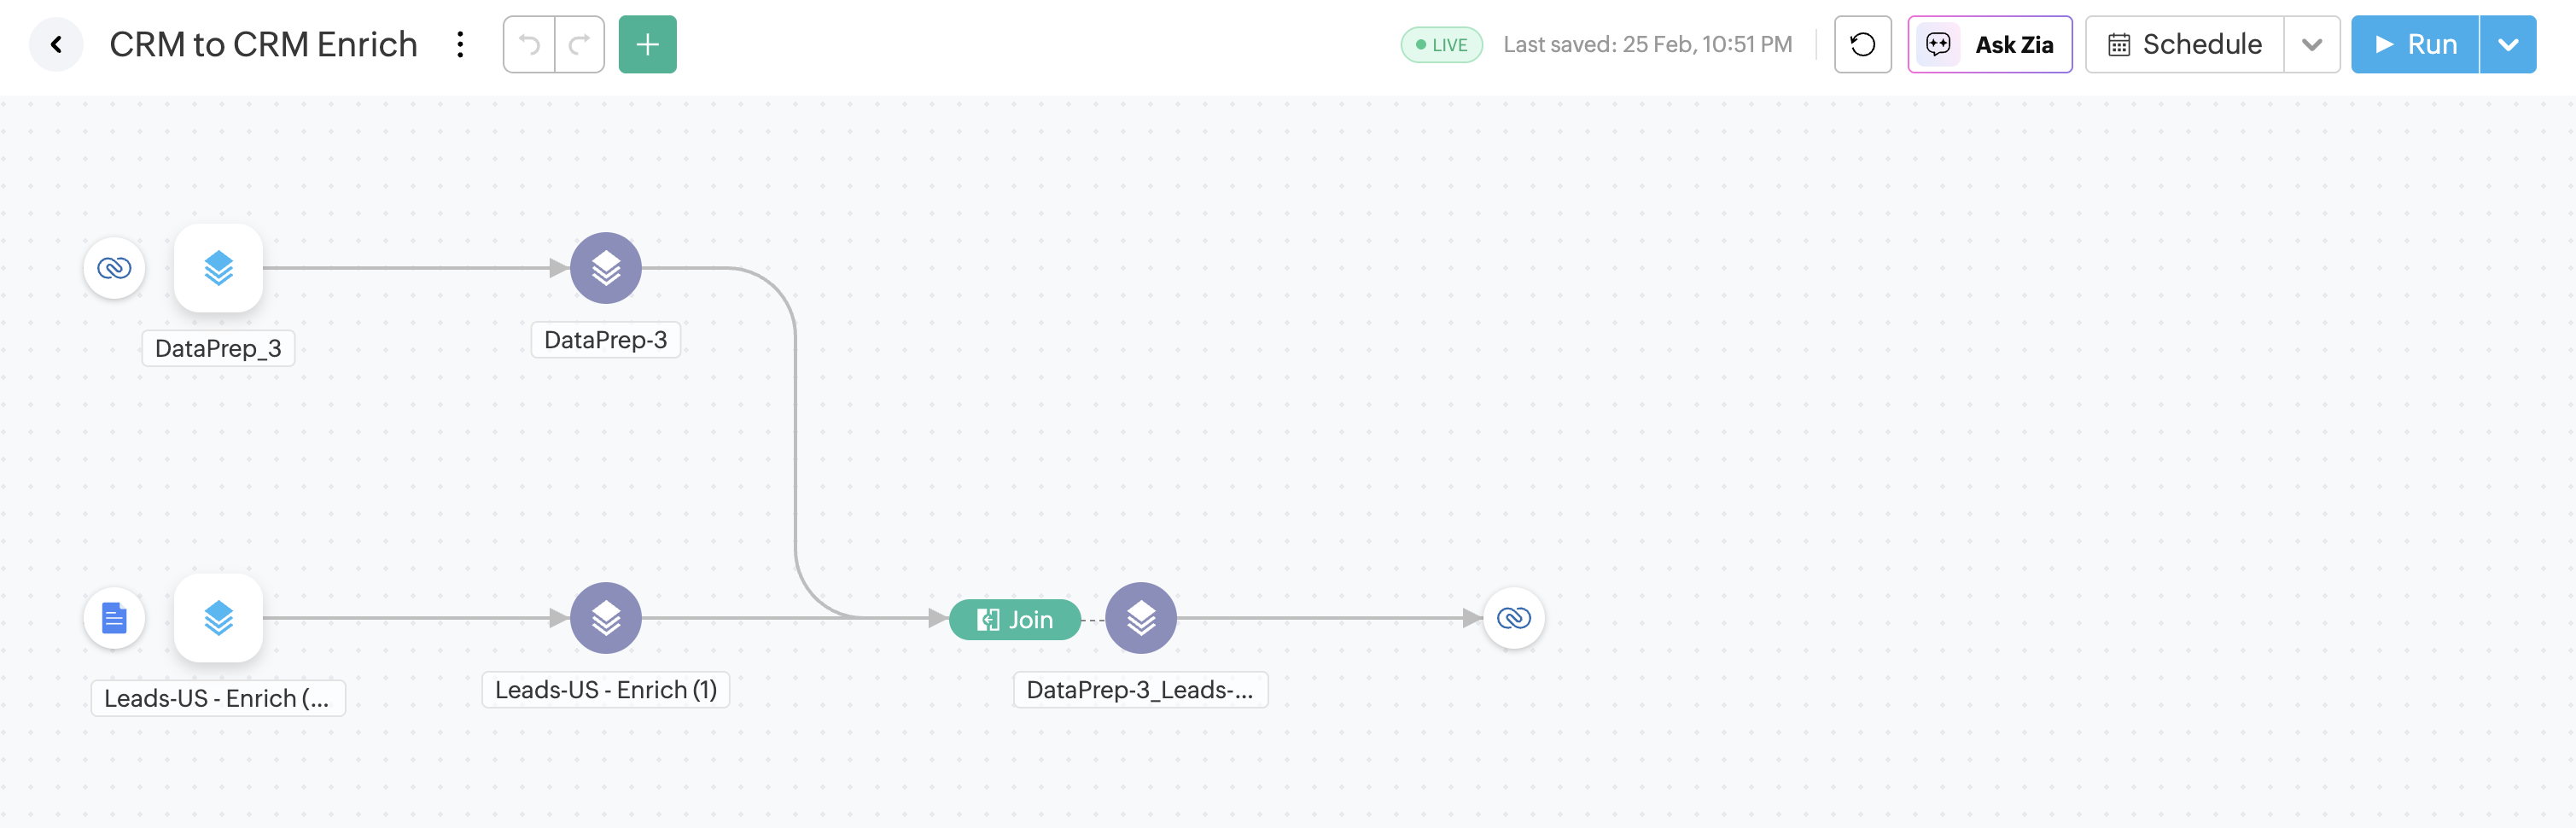This screenshot has height=828, width=2576.
Task: Click the Leads-US file source icon
Action: (114, 618)
